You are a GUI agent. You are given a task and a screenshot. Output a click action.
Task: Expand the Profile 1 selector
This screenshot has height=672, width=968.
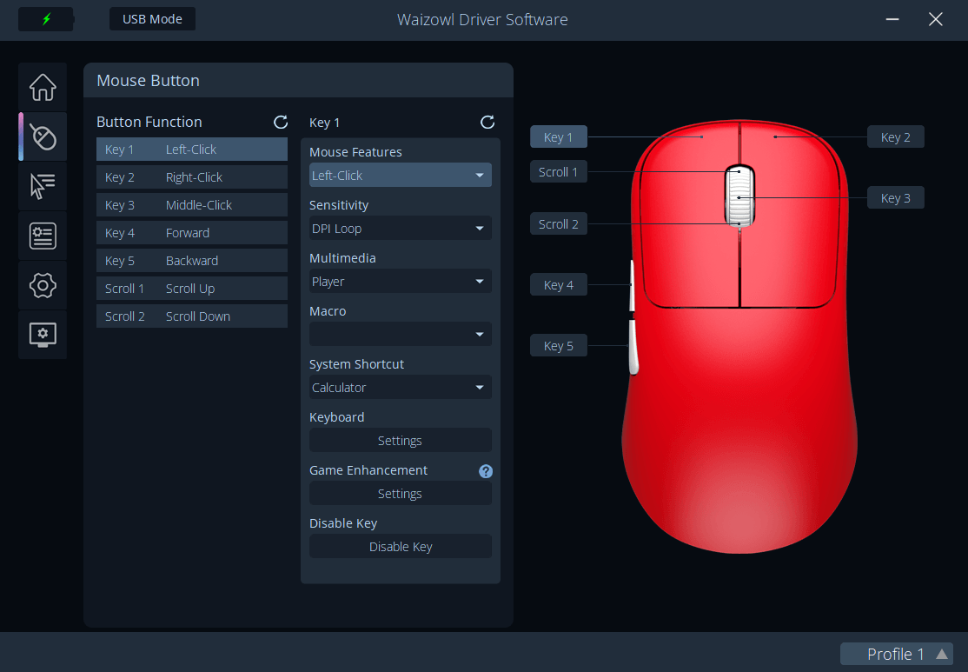coord(897,654)
